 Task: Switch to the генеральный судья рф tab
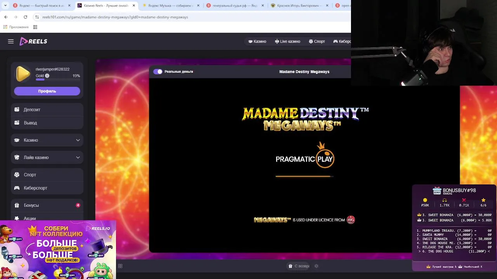tap(235, 5)
